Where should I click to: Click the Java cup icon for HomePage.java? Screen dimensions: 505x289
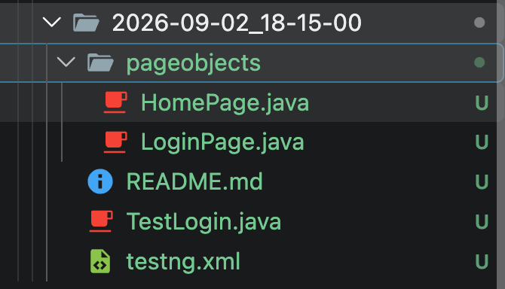coord(115,102)
